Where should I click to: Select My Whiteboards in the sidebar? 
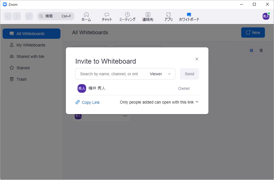pyautogui.click(x=31, y=45)
